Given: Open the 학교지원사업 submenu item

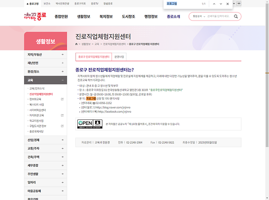Looking at the screenshot, I should [x=37, y=121].
